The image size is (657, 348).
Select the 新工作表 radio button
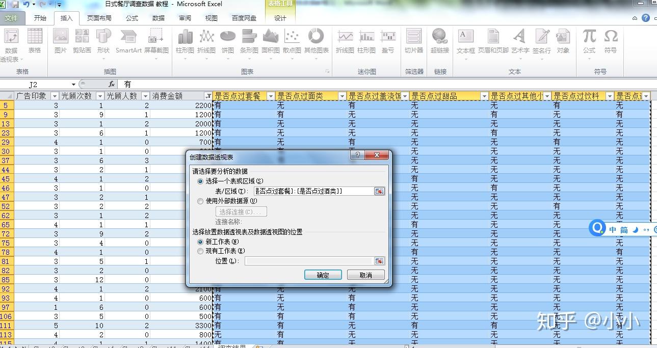pos(200,243)
